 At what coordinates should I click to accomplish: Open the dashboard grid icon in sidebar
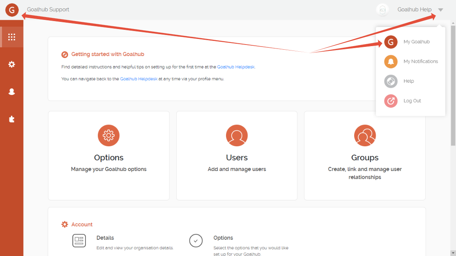tap(12, 37)
